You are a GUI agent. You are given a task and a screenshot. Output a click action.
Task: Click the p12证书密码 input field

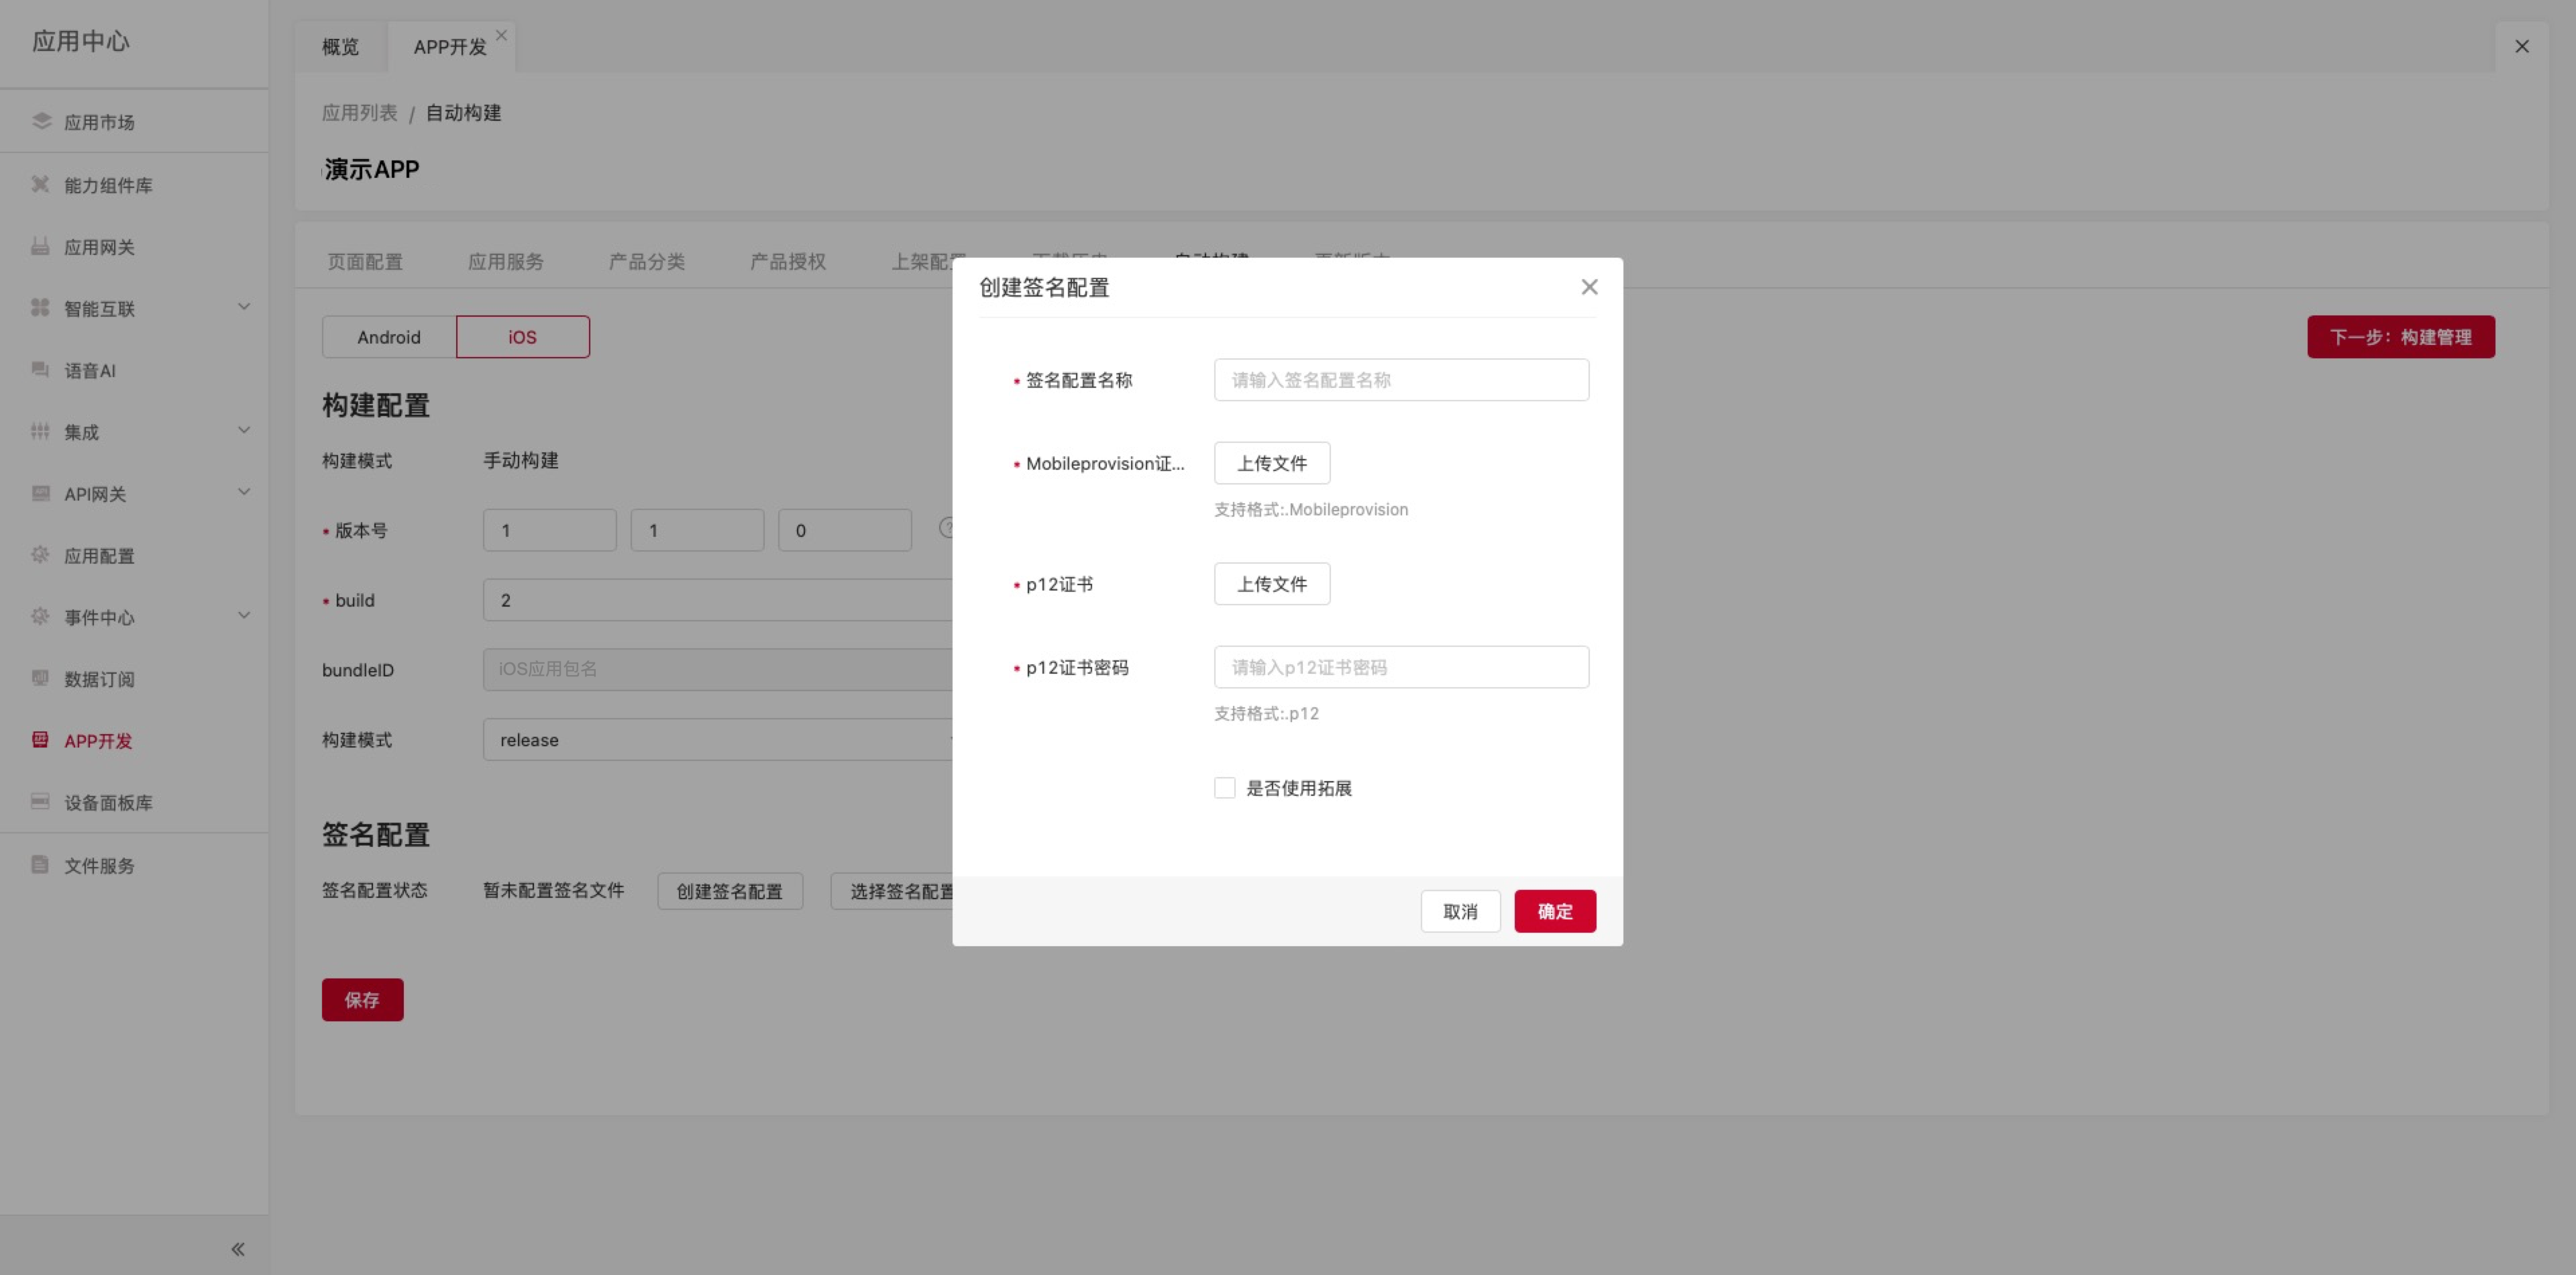click(x=1400, y=667)
